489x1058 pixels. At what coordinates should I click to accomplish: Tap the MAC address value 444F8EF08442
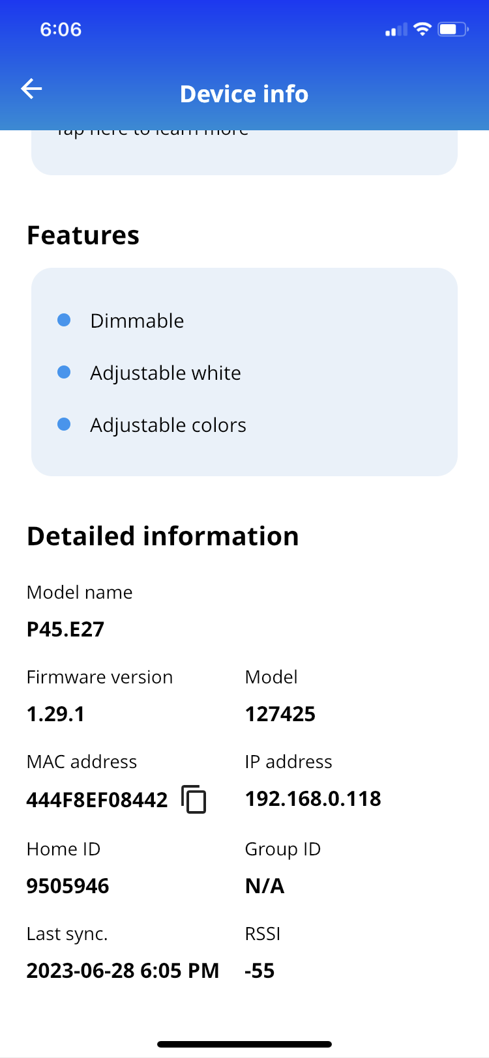coord(97,799)
